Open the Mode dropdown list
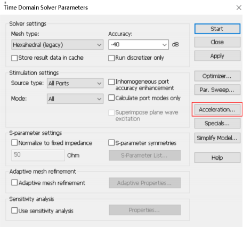Image resolution: width=243 pixels, height=227 pixels. (75, 99)
